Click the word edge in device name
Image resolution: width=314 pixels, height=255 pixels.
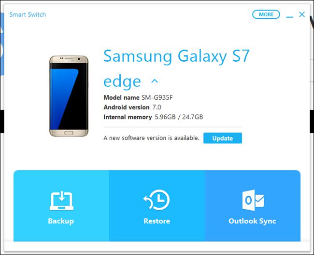click(x=122, y=81)
